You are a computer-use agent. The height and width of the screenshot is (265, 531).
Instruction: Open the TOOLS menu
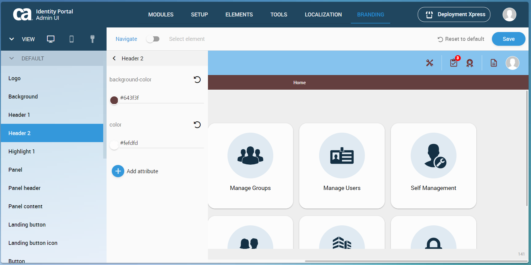(x=279, y=15)
